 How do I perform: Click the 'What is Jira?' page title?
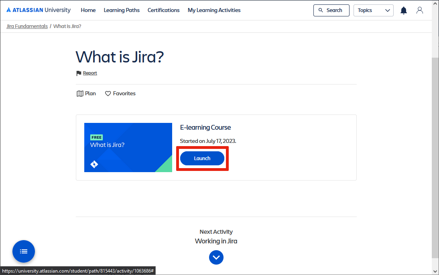click(120, 57)
